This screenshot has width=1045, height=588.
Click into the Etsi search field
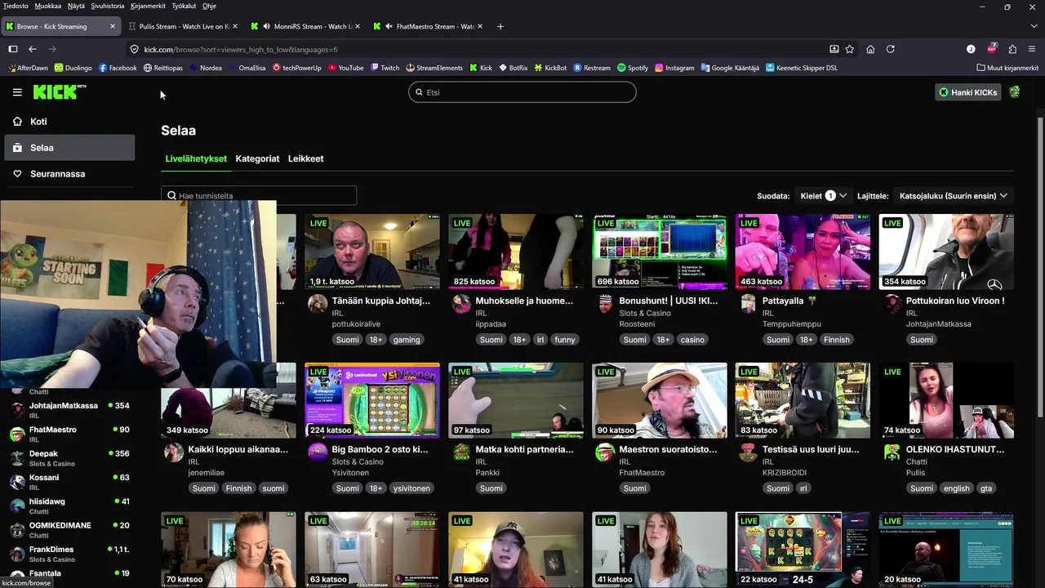522,92
